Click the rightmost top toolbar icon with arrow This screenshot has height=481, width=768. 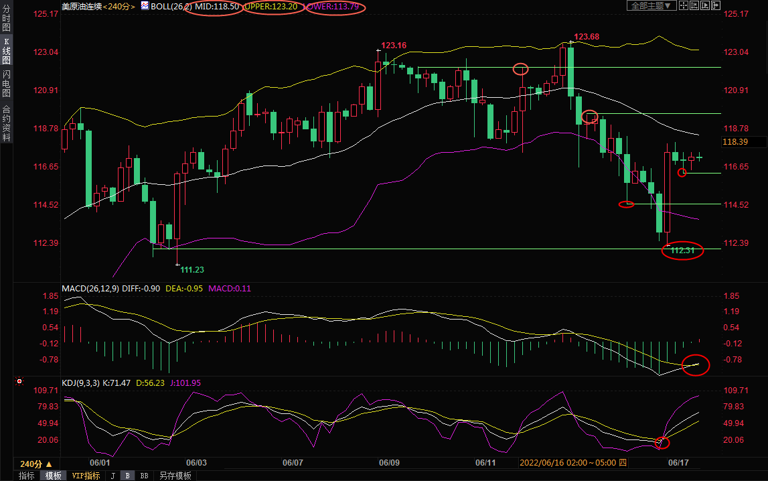(x=714, y=5)
